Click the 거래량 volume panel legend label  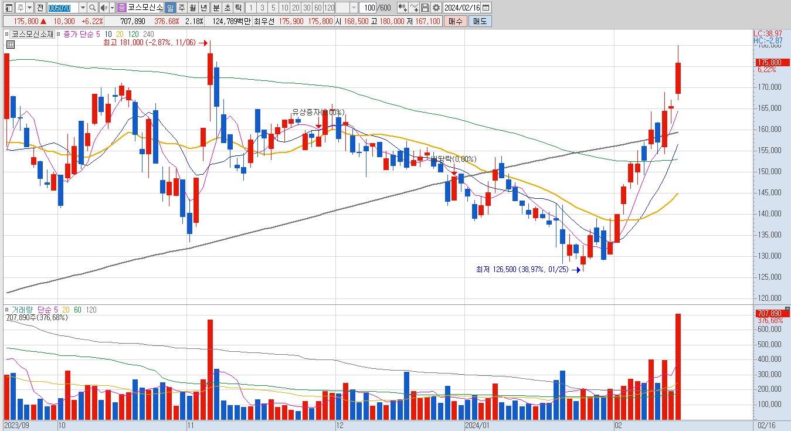(23, 310)
